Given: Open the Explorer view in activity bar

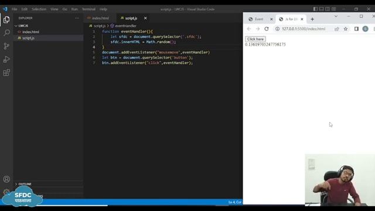Looking at the screenshot, I should click(x=6, y=19).
